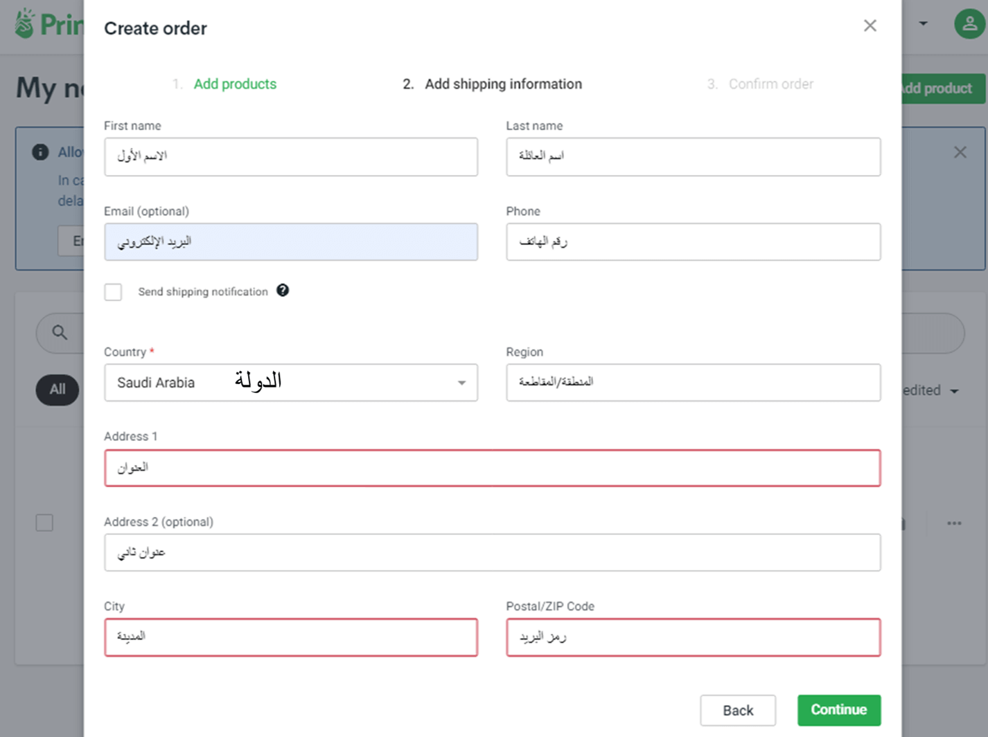
Task: Focus the Last name input field
Action: pos(694,156)
